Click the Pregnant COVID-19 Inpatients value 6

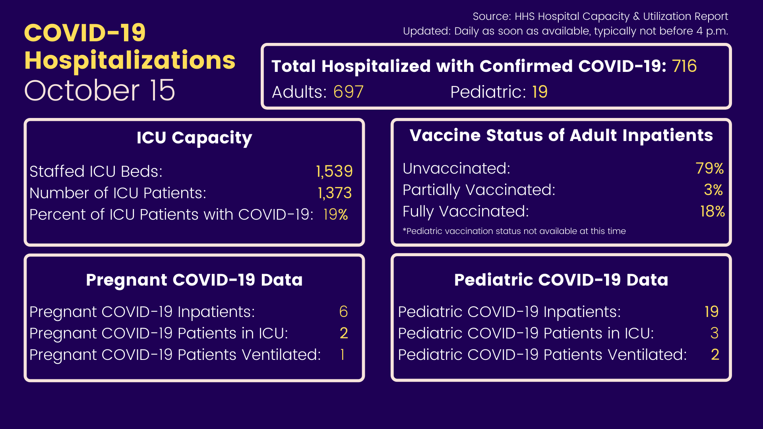click(344, 312)
